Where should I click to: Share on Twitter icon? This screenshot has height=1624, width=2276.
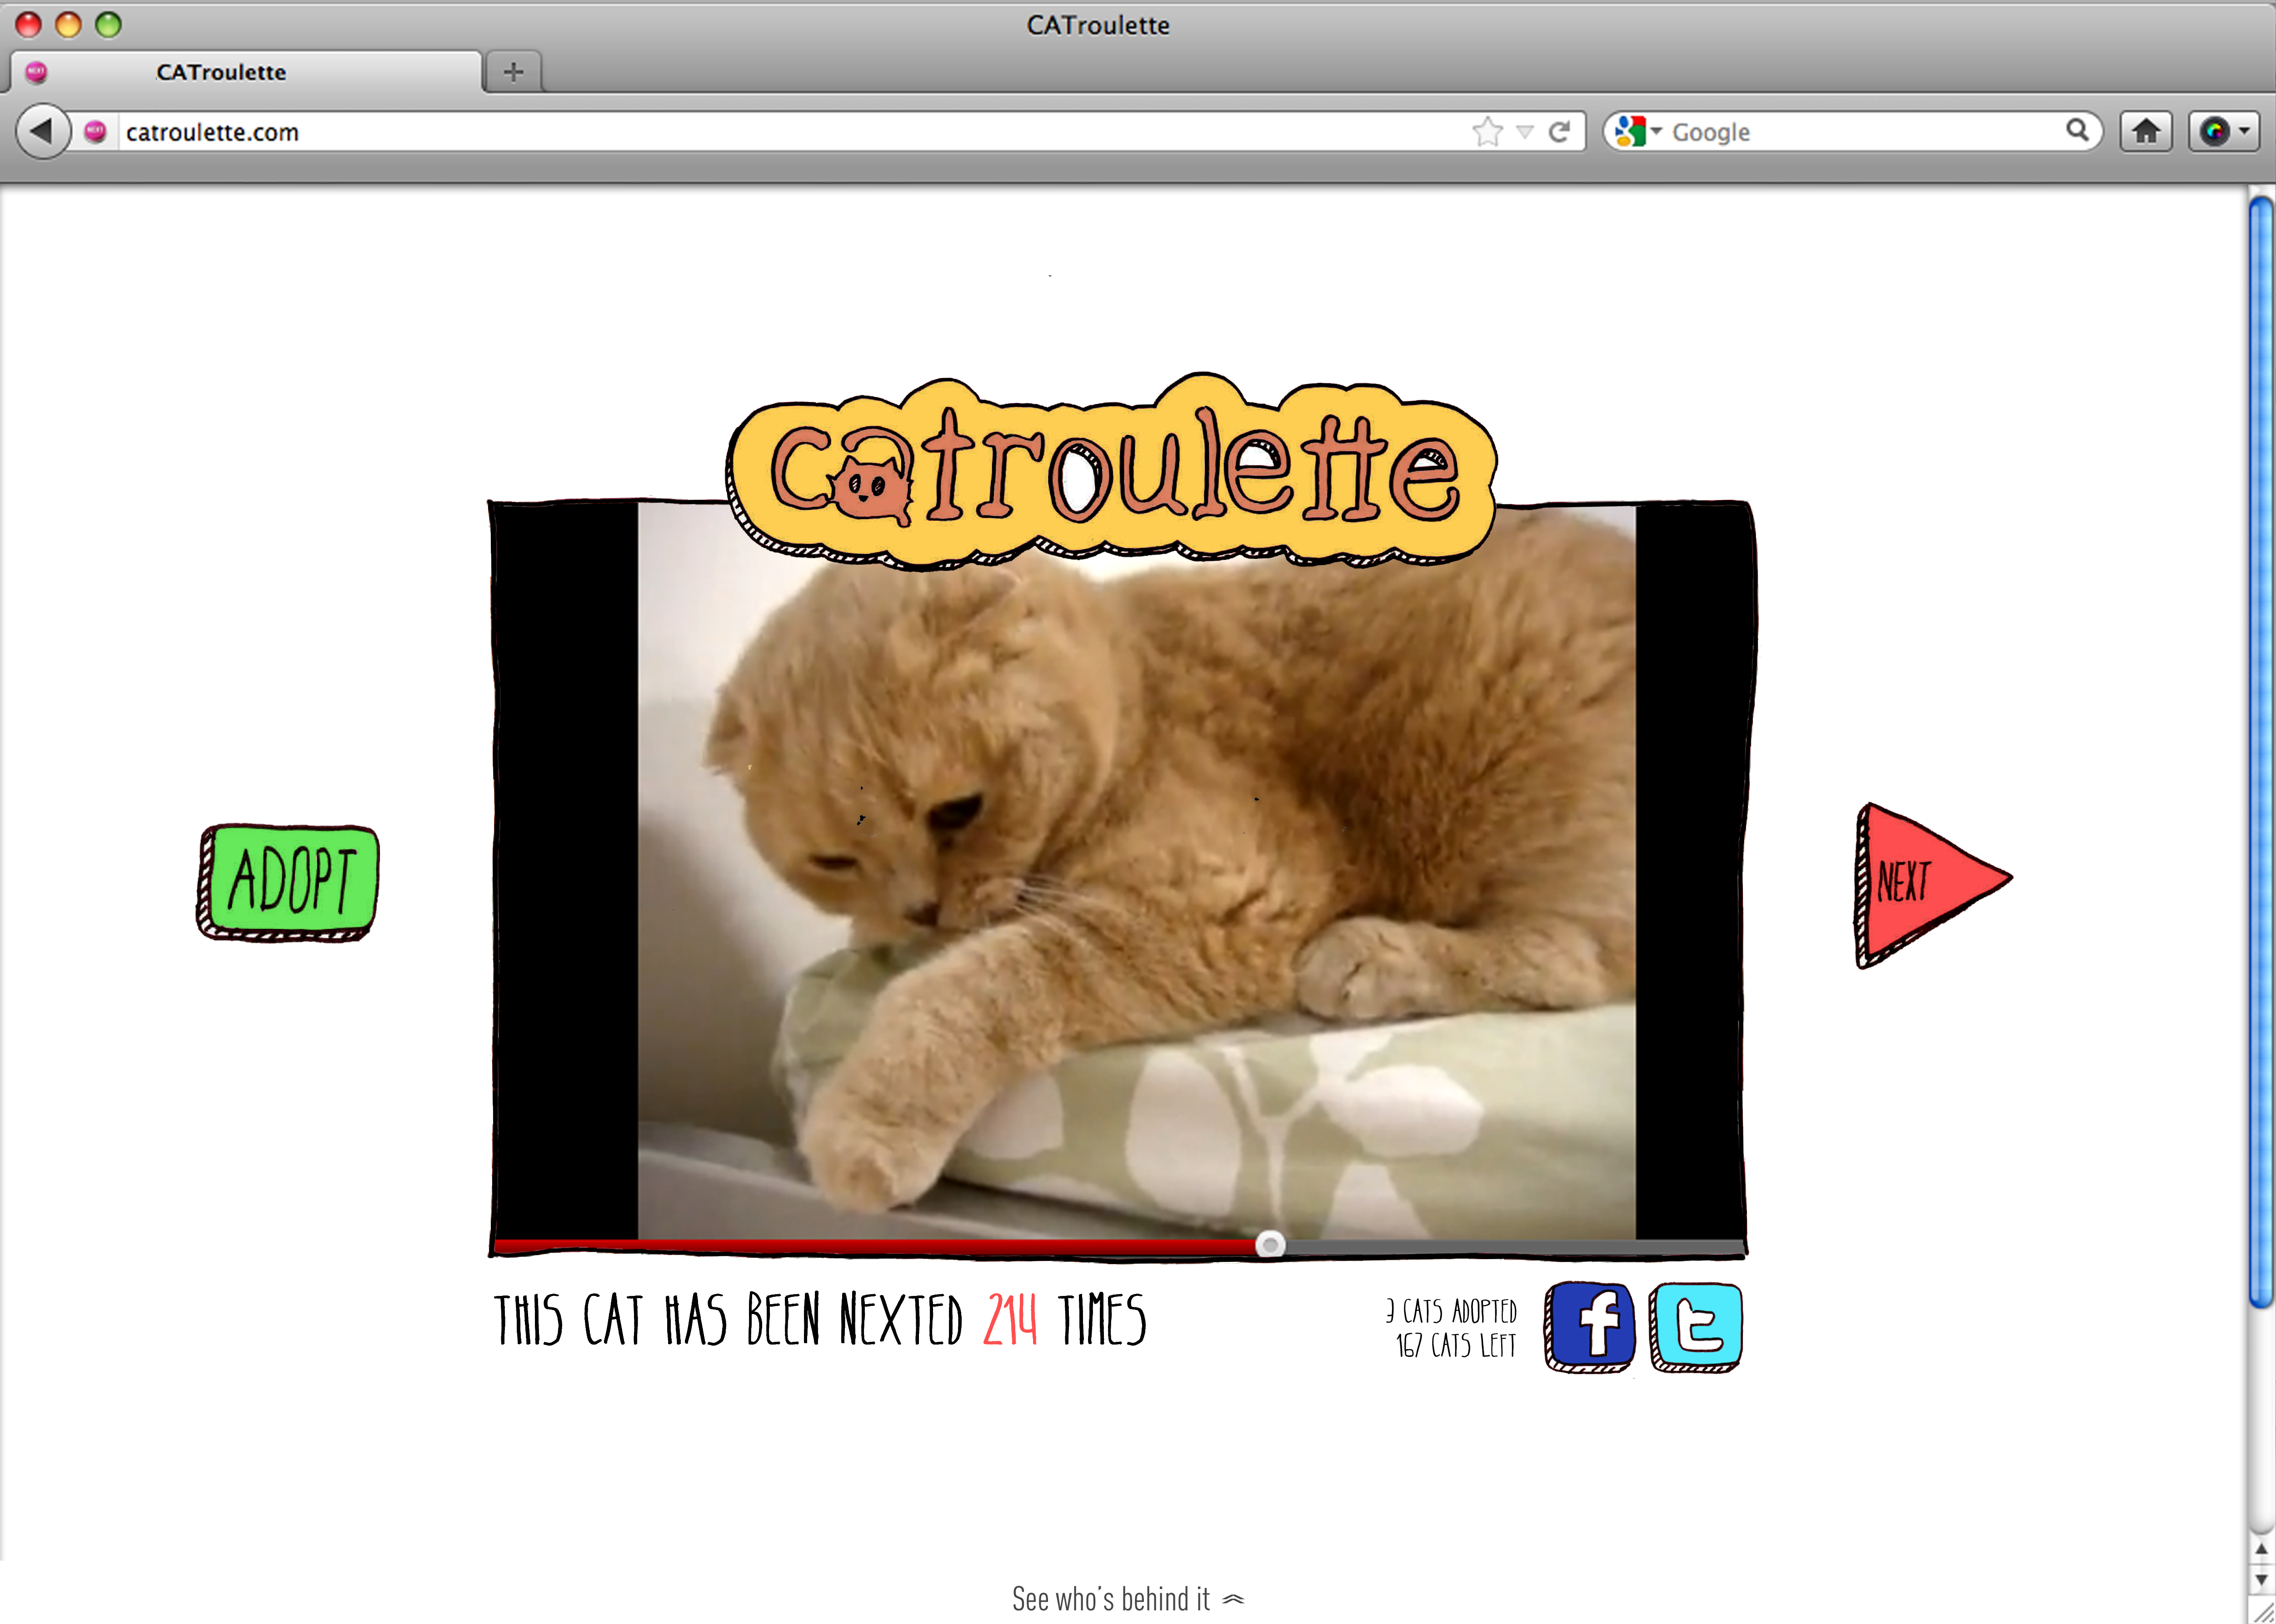point(1696,1327)
